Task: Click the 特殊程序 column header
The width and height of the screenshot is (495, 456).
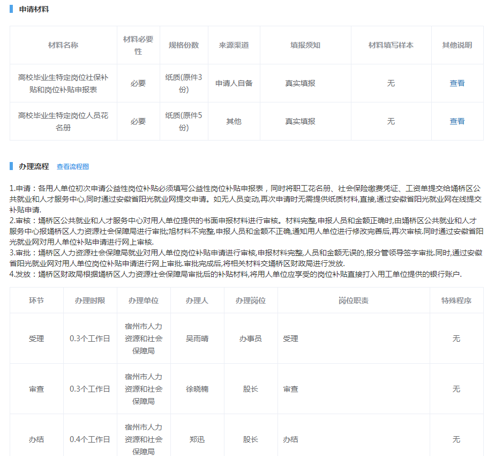Action: point(456,300)
